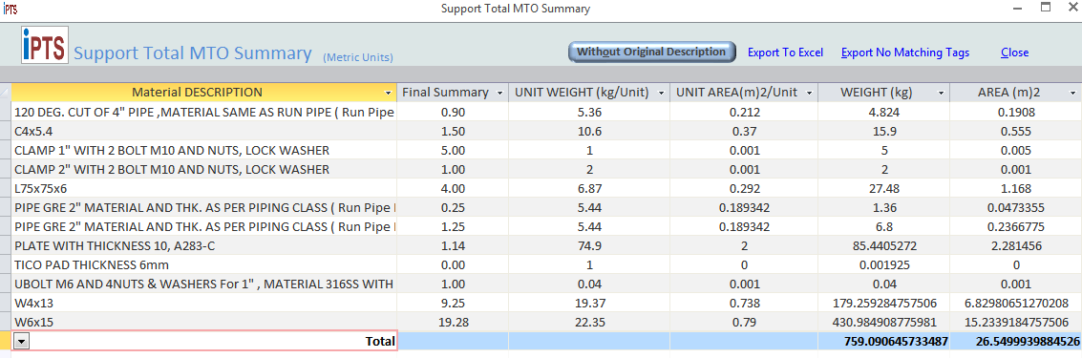The height and width of the screenshot is (358, 1082).
Task: Click the small iPTS window title icon
Action: click(11, 9)
